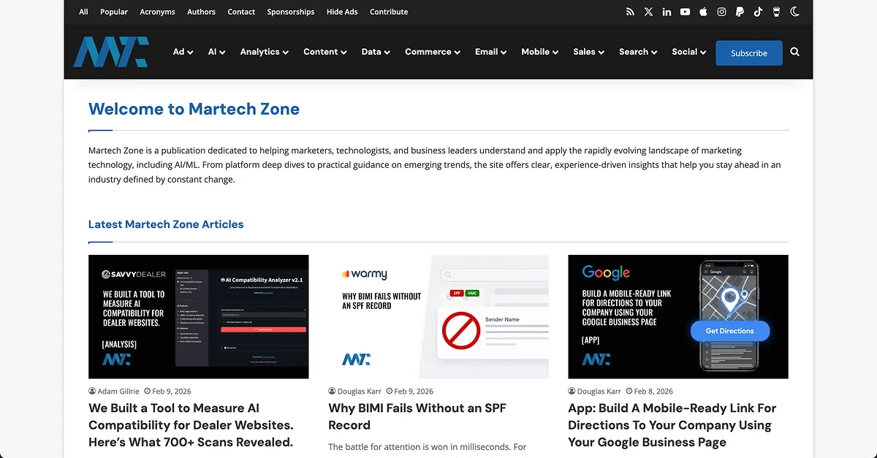877x458 pixels.
Task: Open Authors in the top menu
Action: (x=201, y=12)
